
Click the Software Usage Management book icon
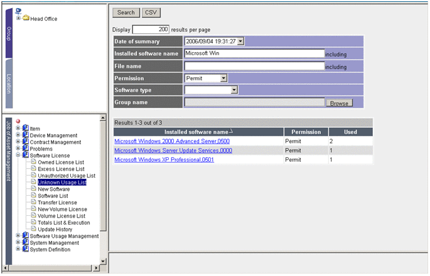tap(26, 236)
